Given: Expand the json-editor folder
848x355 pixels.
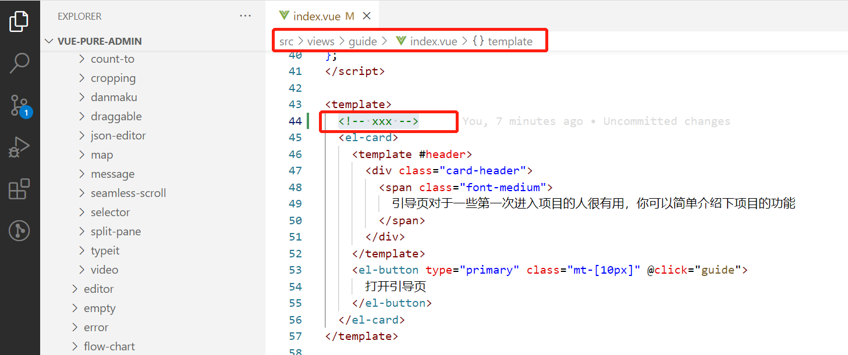Looking at the screenshot, I should click(x=82, y=135).
